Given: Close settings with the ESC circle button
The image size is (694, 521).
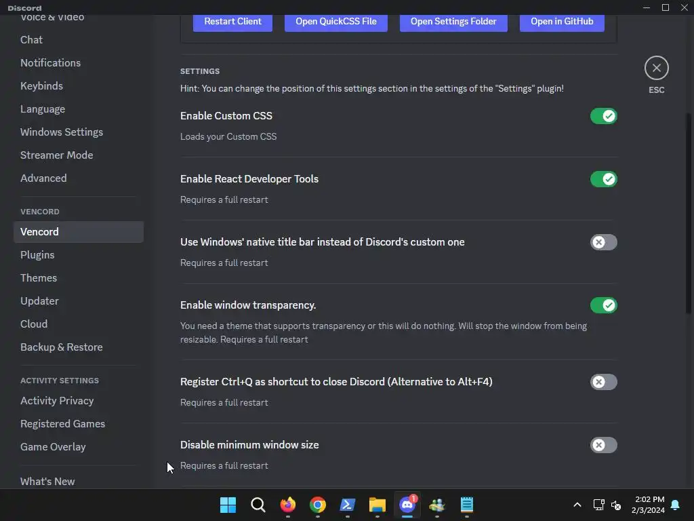Looking at the screenshot, I should (656, 68).
